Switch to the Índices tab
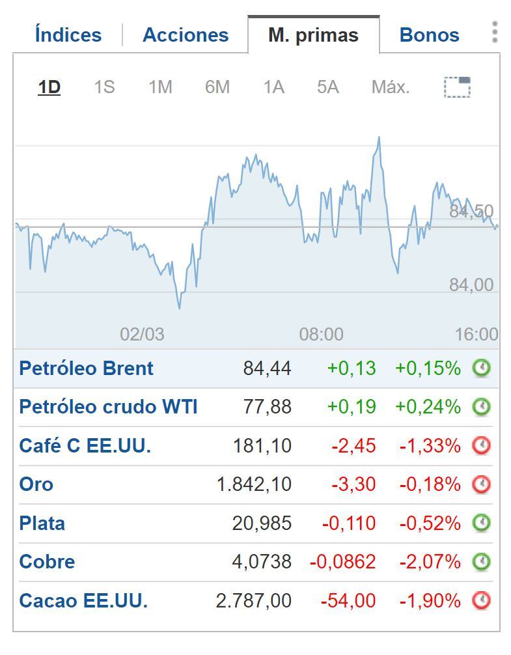The image size is (511, 655). coord(67,35)
